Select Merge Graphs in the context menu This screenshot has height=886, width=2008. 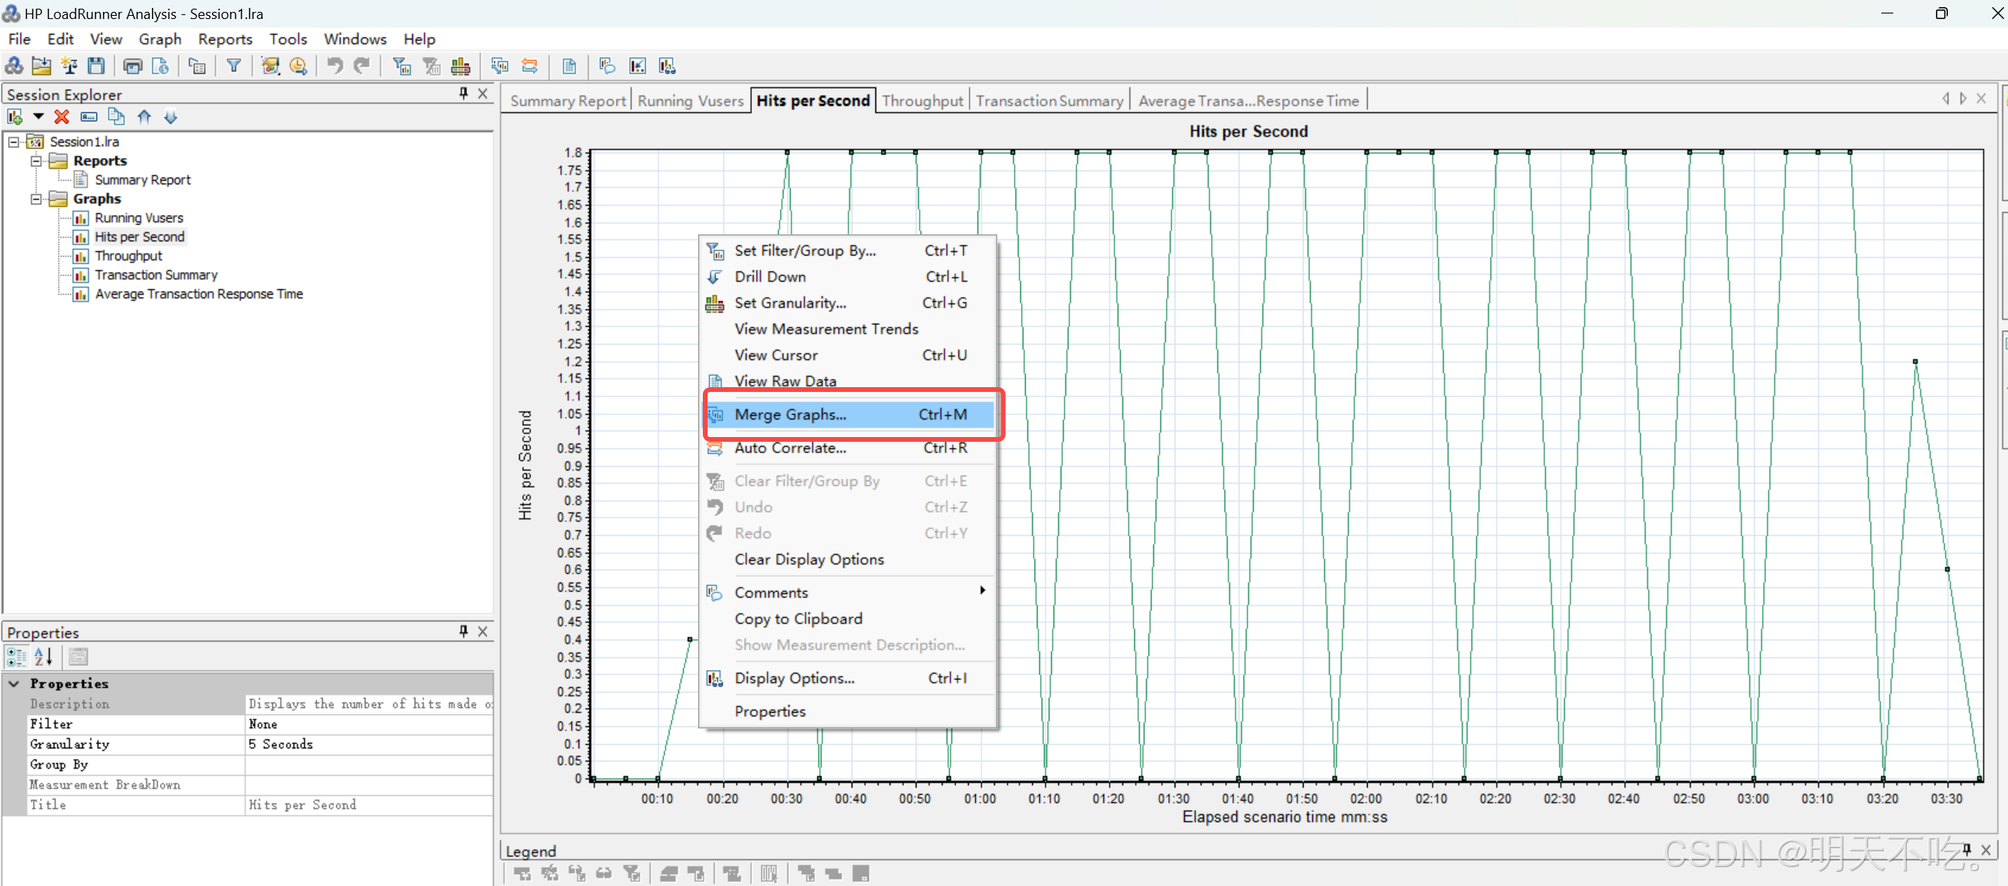click(x=790, y=414)
